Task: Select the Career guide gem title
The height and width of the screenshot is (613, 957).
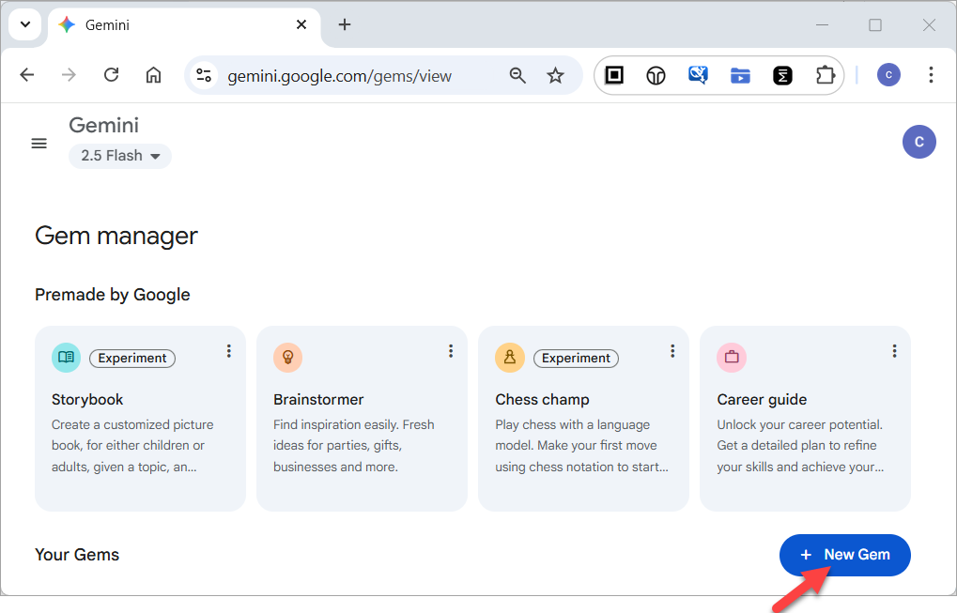Action: coord(762,400)
